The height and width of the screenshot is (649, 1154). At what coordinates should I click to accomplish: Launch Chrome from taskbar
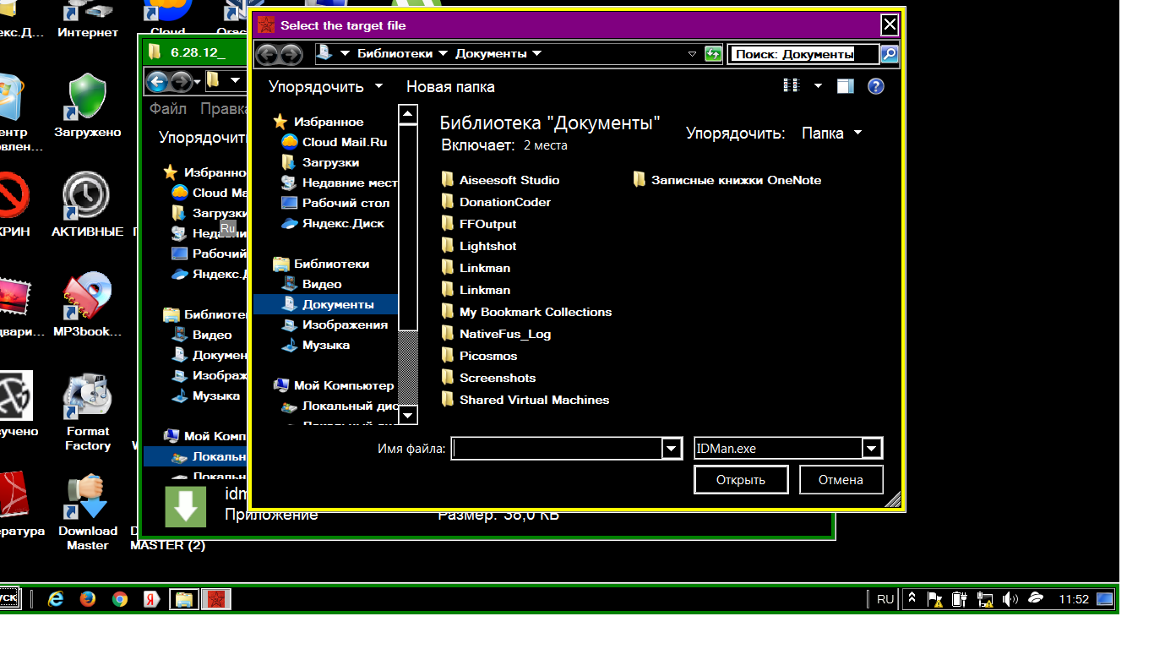coord(120,599)
